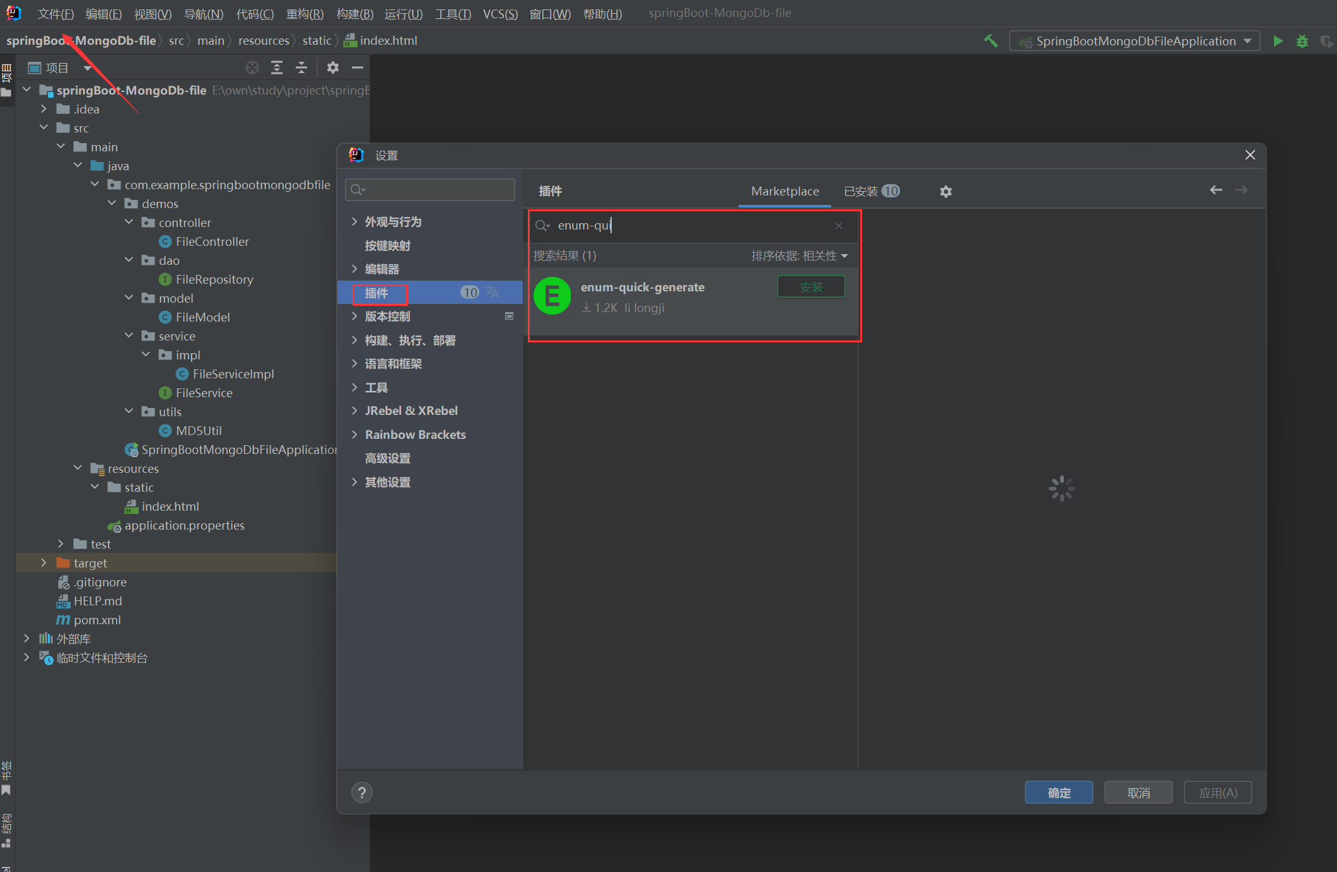
Task: Open project panel gear options
Action: tap(333, 67)
